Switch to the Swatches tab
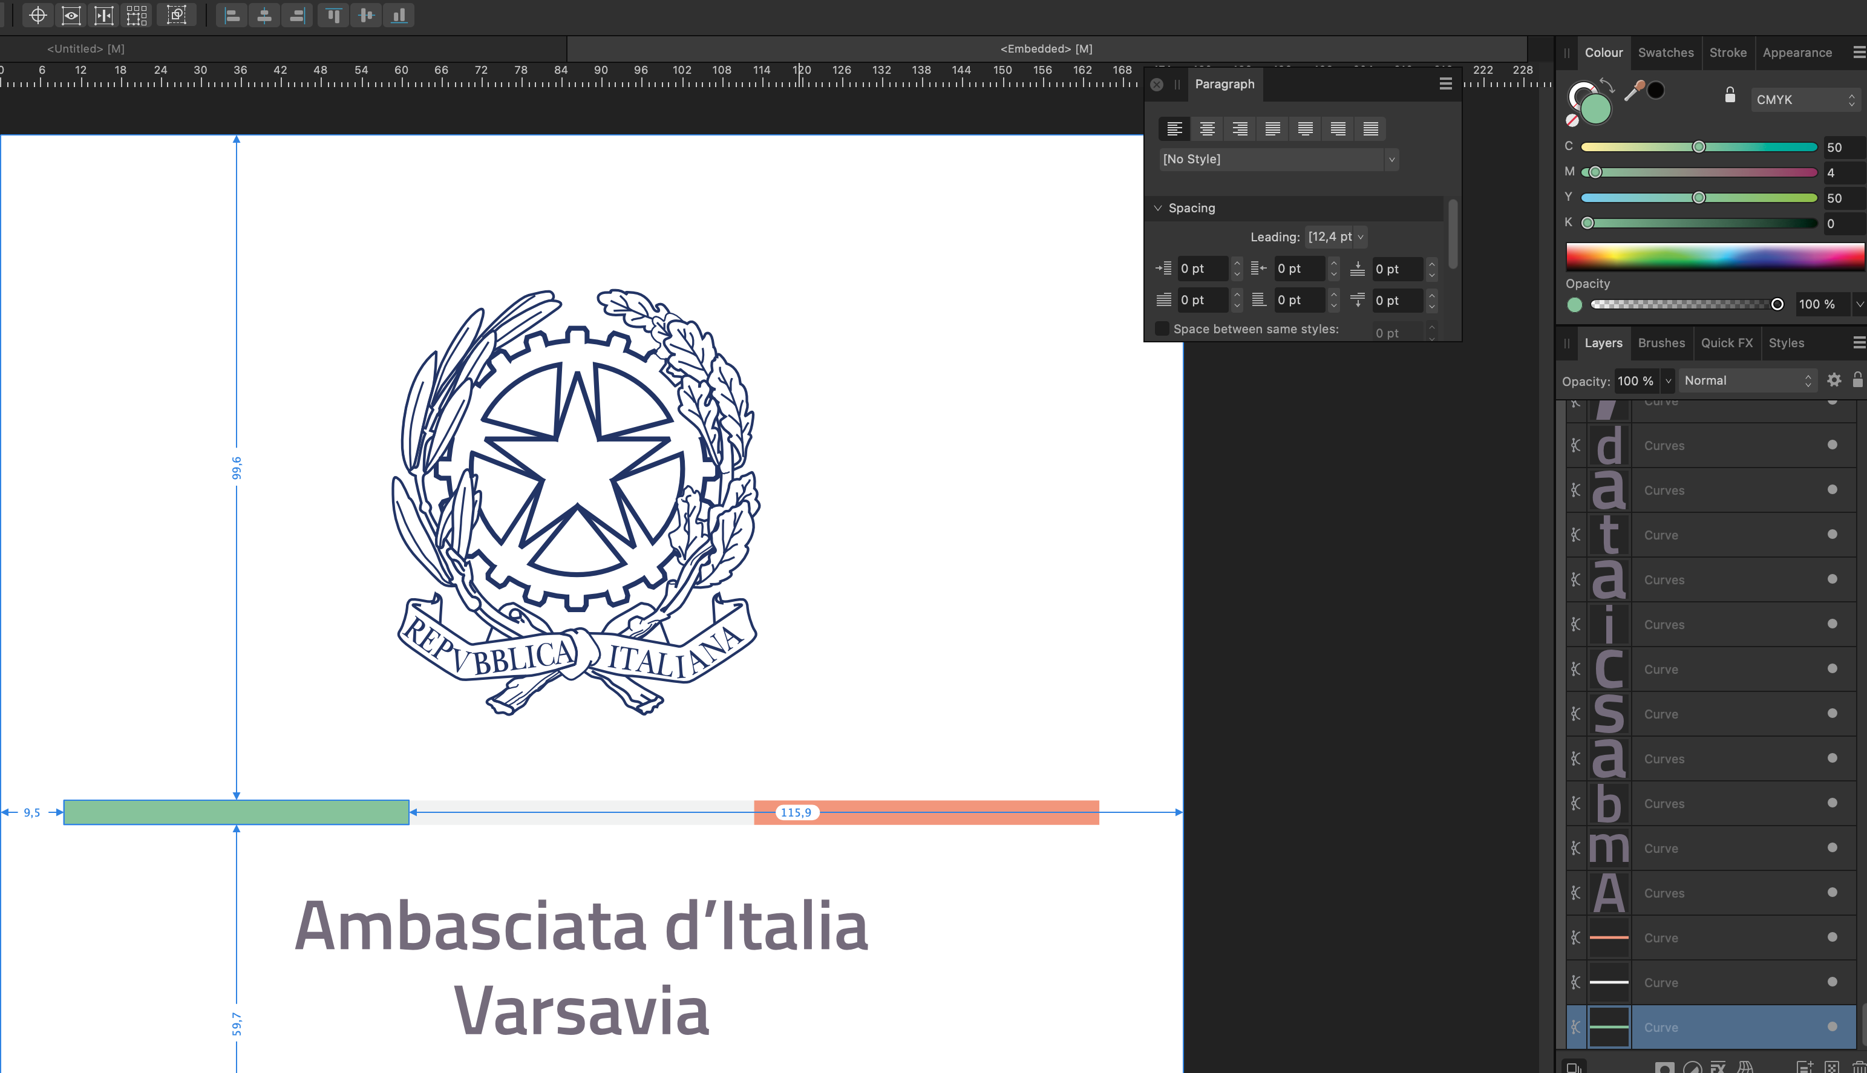1867x1073 pixels. 1666,53
